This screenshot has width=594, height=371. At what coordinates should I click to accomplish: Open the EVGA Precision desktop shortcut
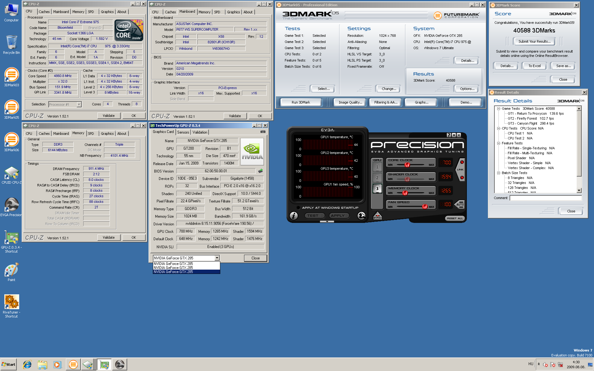[11, 207]
